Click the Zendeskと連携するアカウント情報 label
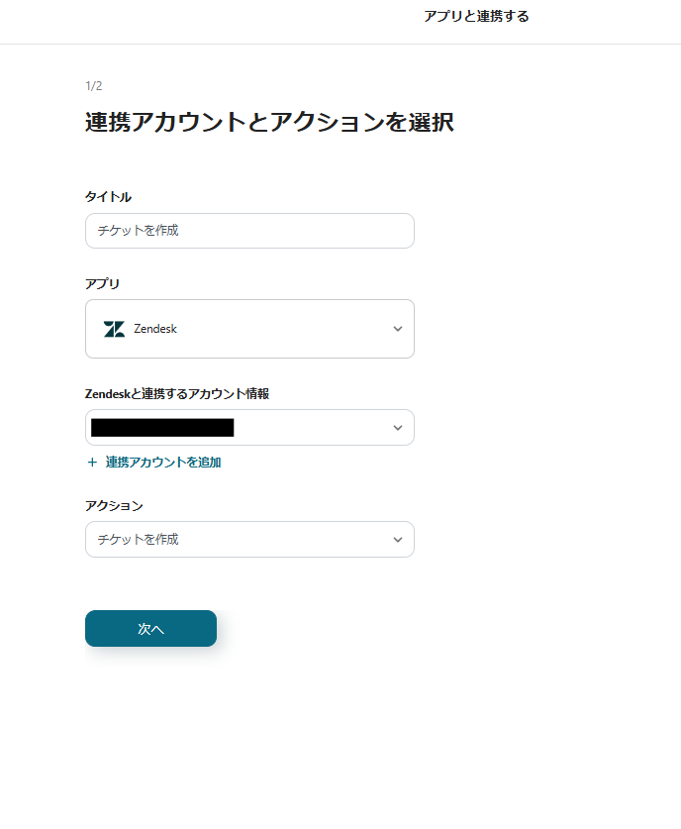The width and height of the screenshot is (681, 829). click(177, 393)
